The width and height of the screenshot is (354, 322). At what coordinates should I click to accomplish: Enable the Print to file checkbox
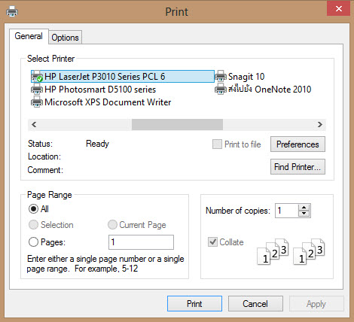coord(217,144)
